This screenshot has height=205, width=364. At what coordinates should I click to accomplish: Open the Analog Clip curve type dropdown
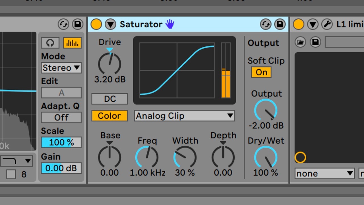[x=185, y=116]
